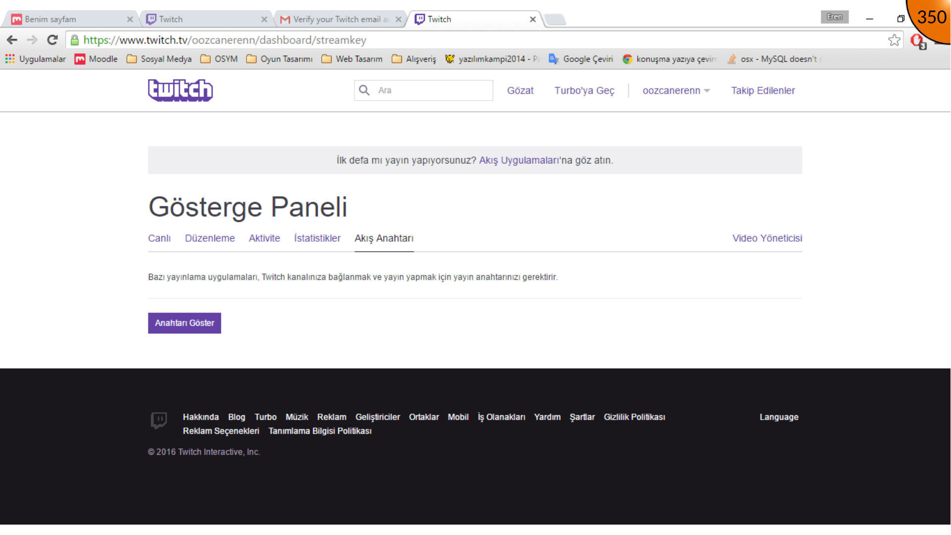
Task: Open the Müzik footer link
Action: [x=297, y=417]
